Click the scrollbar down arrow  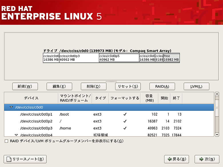coord(217,135)
